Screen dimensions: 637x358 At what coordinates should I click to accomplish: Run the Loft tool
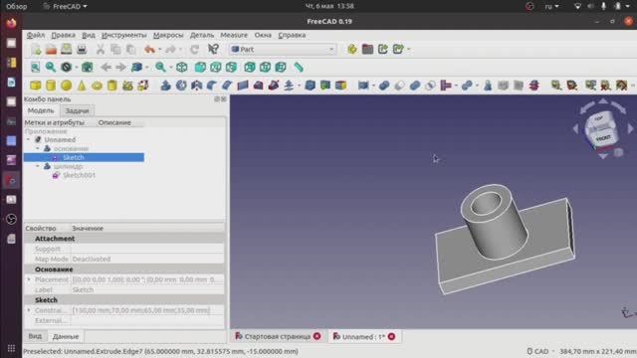coord(258,86)
